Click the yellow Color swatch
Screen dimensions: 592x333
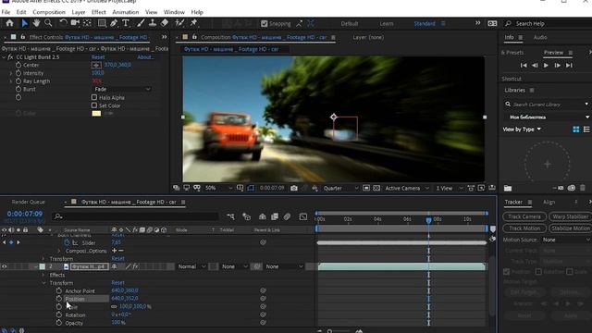pos(96,113)
